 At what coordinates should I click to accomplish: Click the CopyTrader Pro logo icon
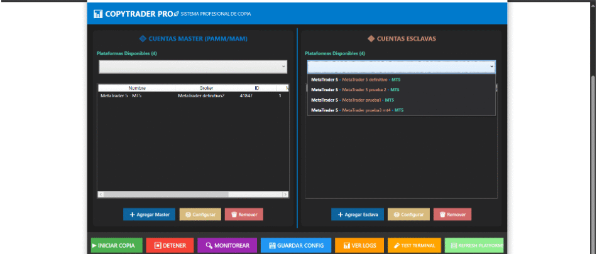click(97, 13)
